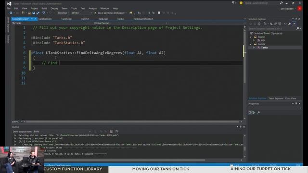Click the Save All icon

click(x=38, y=13)
